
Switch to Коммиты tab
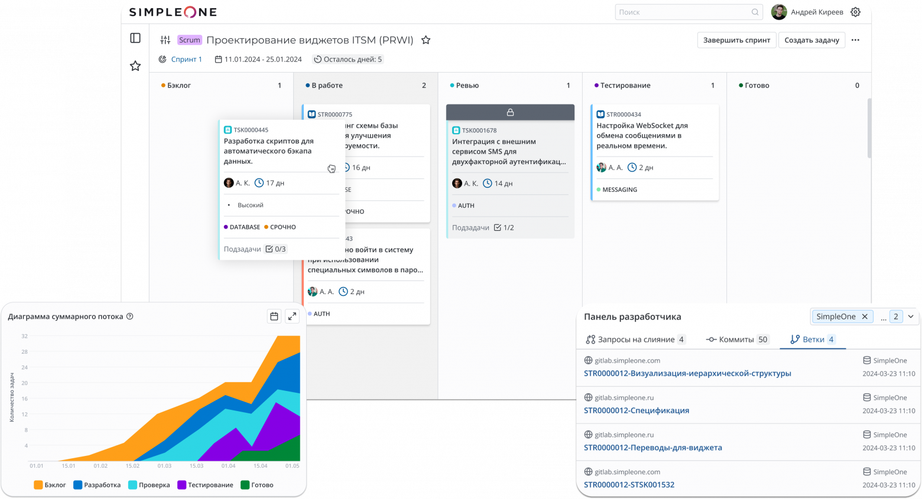point(736,340)
